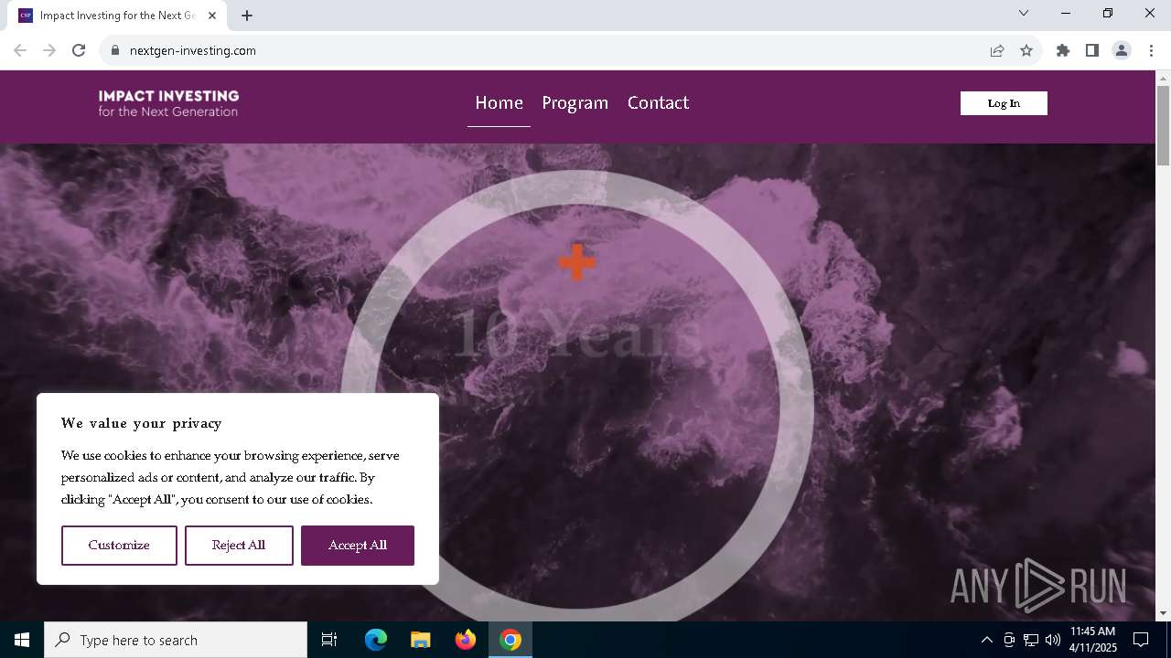
Task: Click the share page icon
Action: [997, 50]
